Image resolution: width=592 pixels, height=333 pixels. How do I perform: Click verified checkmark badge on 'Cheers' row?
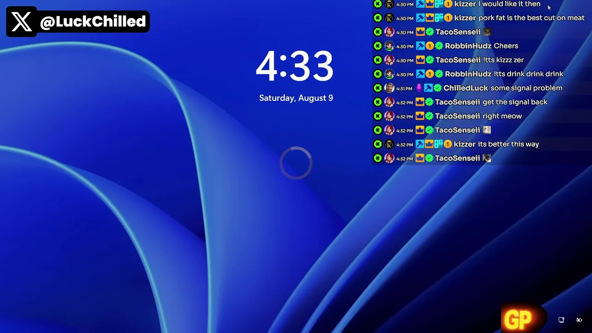pos(439,46)
